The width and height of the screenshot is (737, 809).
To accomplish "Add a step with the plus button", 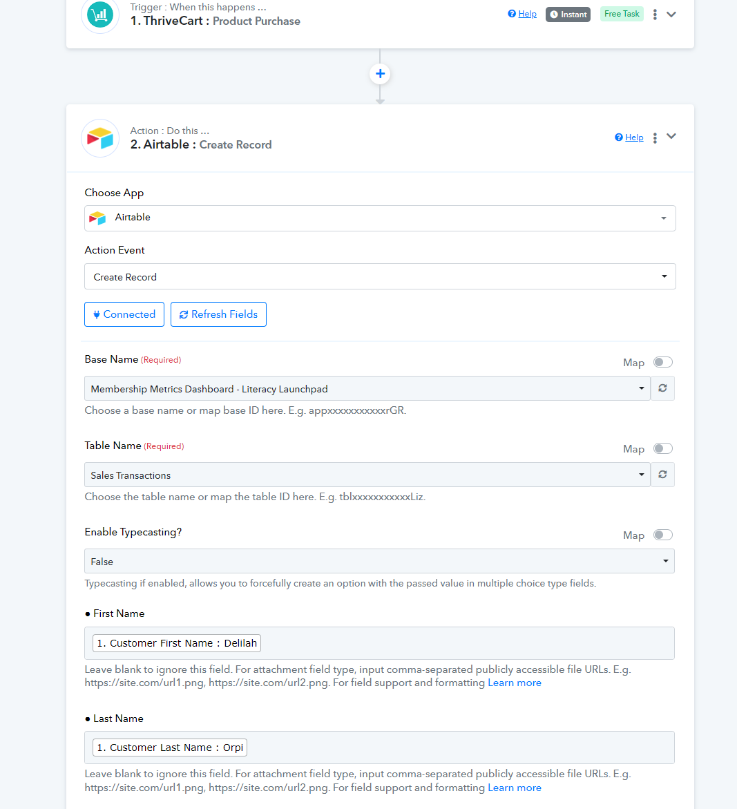I will click(x=380, y=74).
